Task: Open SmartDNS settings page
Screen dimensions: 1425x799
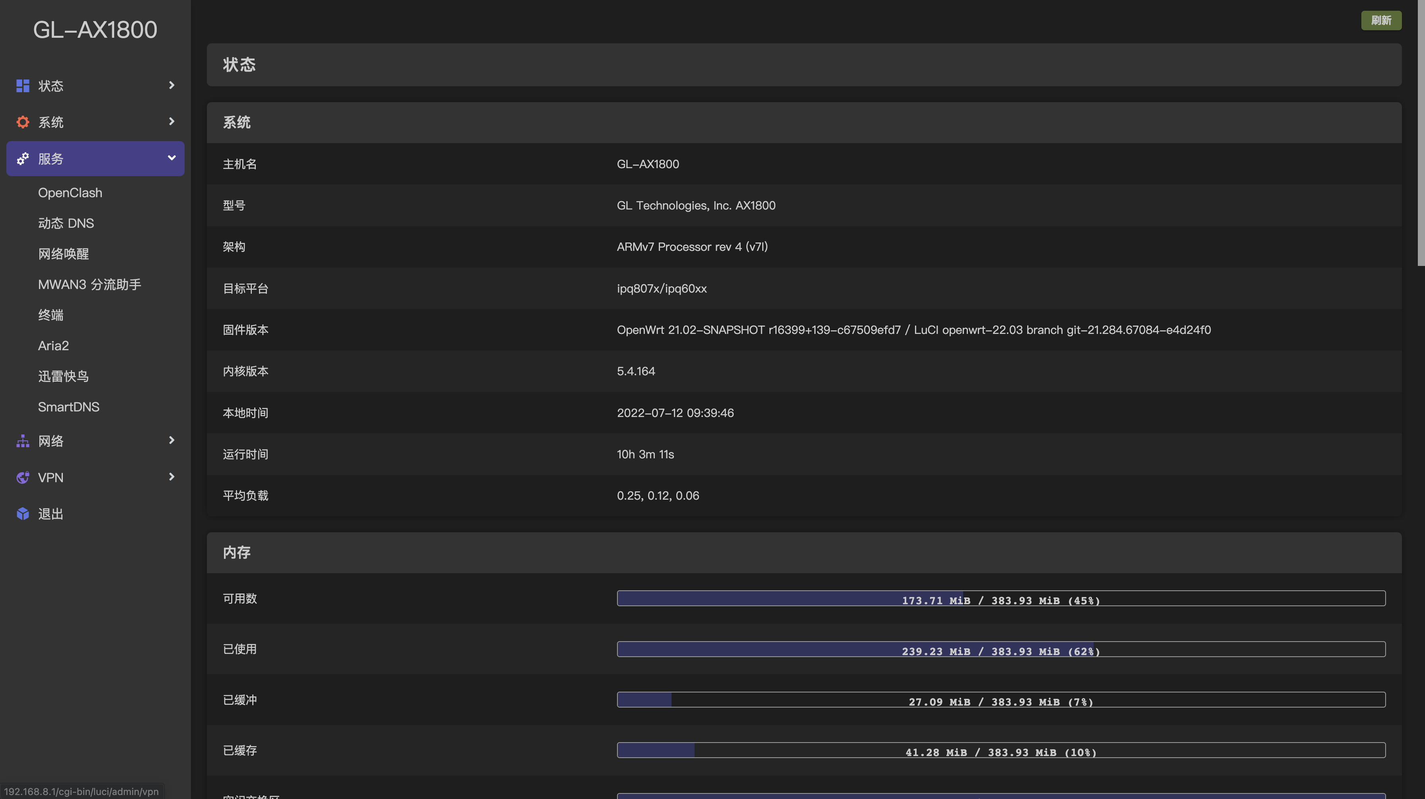Action: (68, 407)
